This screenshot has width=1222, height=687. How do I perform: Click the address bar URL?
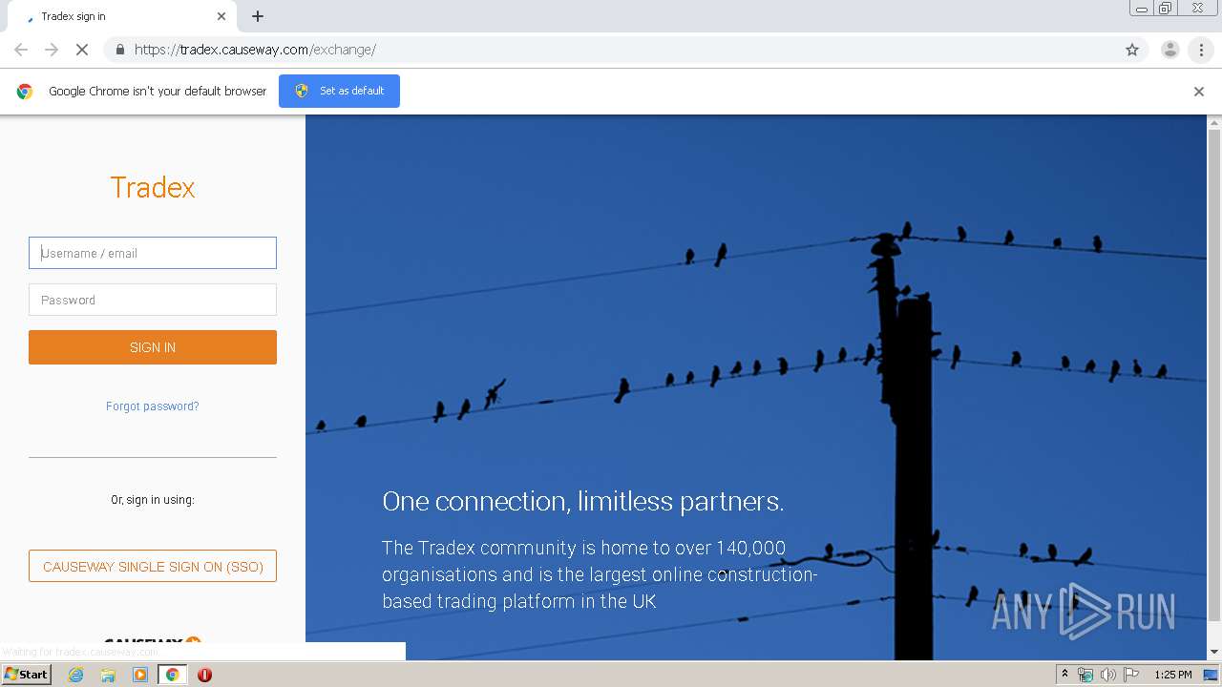click(255, 50)
